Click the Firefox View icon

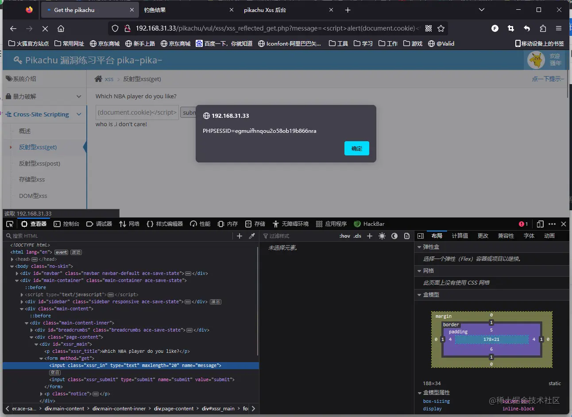tap(29, 10)
